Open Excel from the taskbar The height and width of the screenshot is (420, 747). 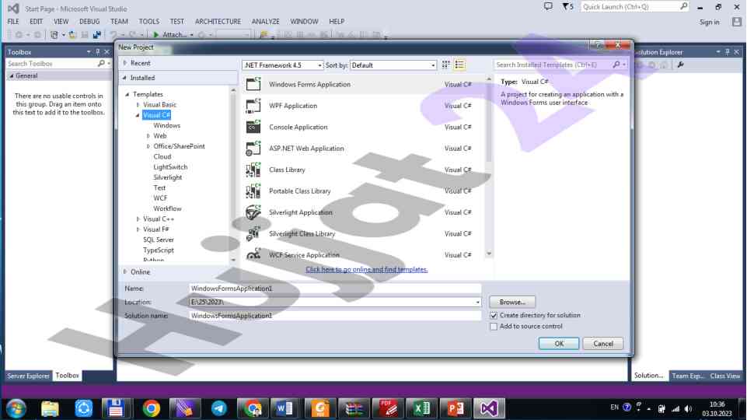coord(421,408)
